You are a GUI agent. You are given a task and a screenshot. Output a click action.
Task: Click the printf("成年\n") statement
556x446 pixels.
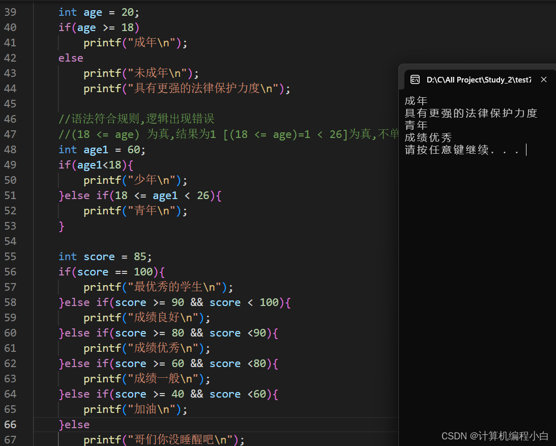tap(135, 43)
